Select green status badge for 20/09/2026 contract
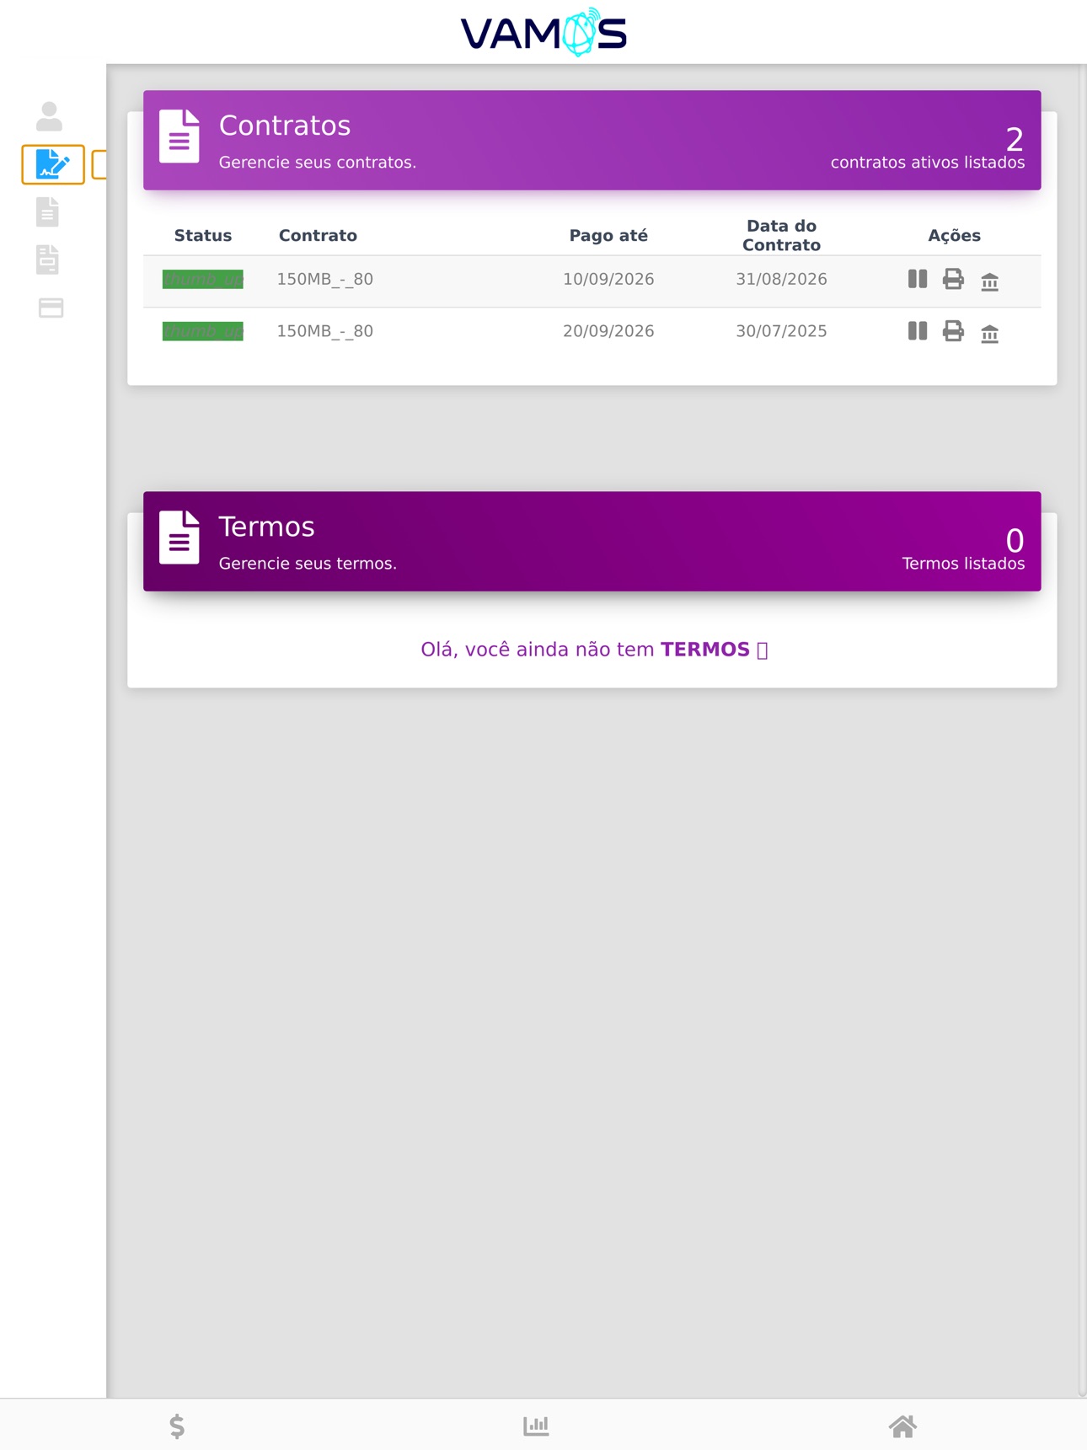Screen dimensions: 1087x1450 [x=203, y=331]
